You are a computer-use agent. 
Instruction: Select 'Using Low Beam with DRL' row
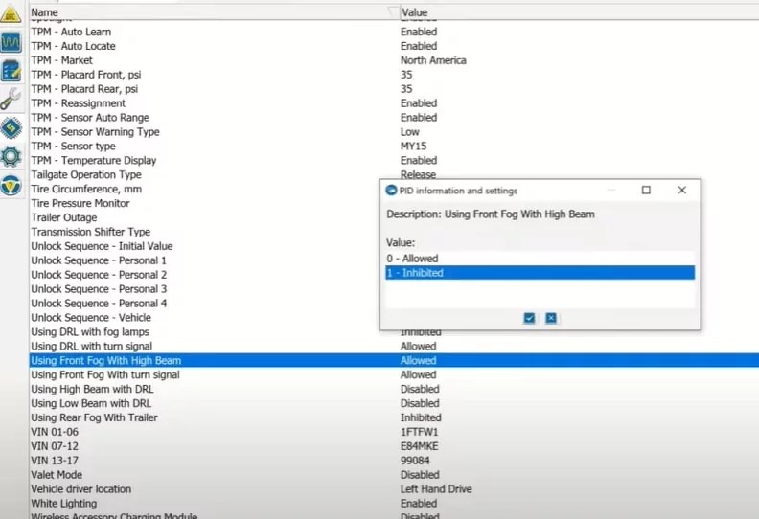(x=394, y=403)
